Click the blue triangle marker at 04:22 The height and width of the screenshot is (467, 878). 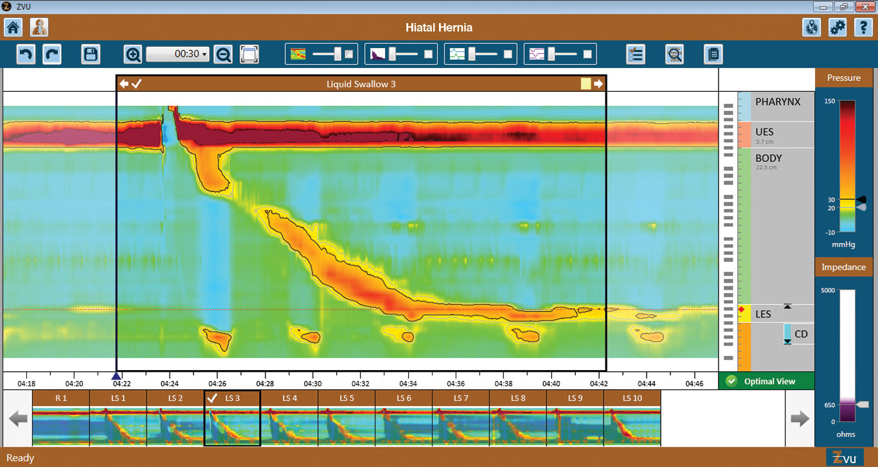pyautogui.click(x=116, y=376)
